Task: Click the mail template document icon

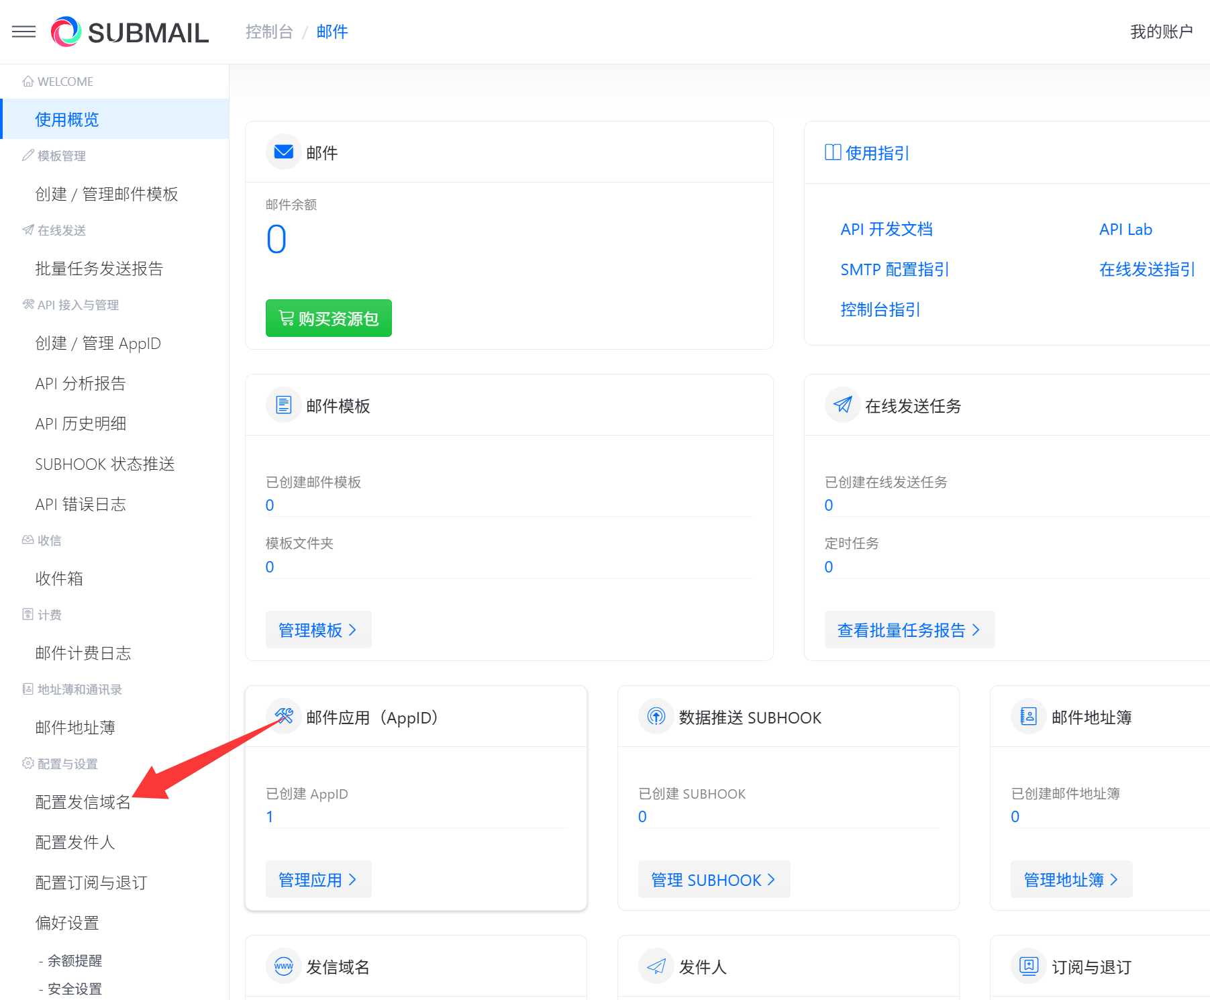Action: [x=283, y=405]
